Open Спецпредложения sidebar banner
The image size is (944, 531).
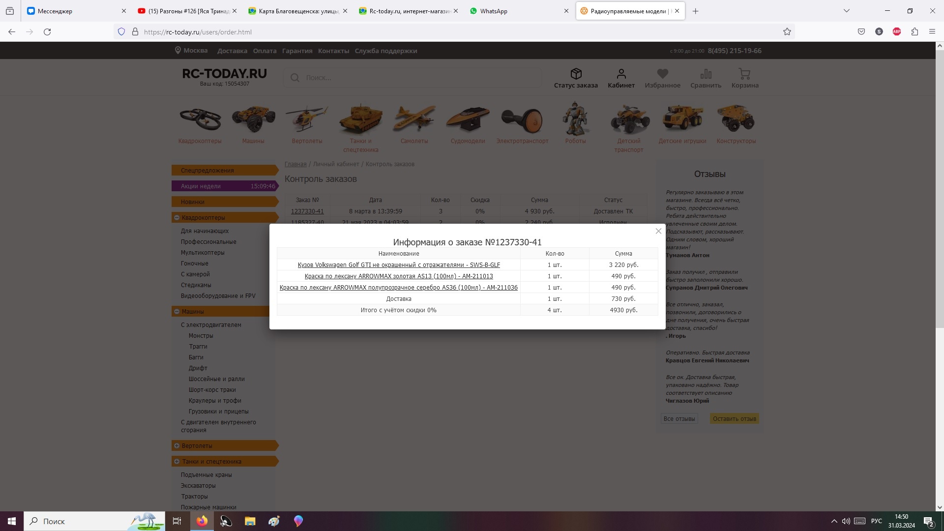pyautogui.click(x=225, y=171)
